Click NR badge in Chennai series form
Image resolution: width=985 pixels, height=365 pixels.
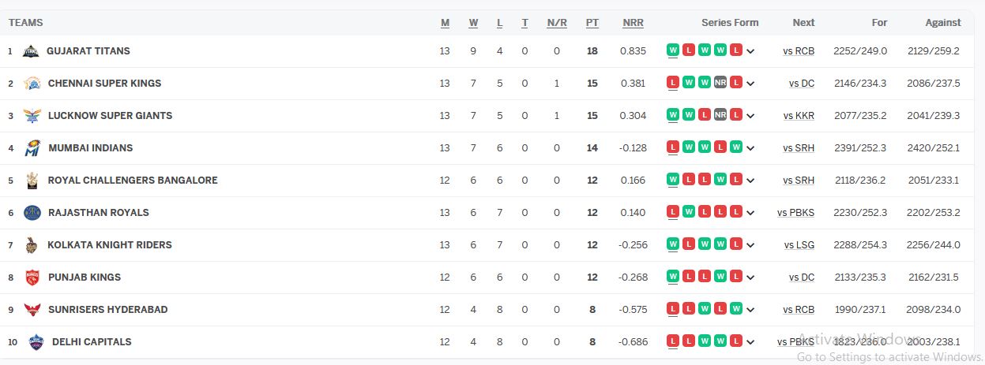720,83
